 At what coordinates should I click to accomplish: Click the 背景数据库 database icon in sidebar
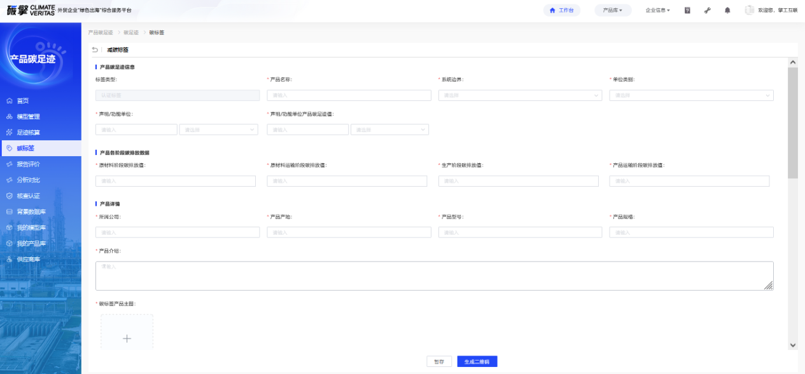pos(10,212)
